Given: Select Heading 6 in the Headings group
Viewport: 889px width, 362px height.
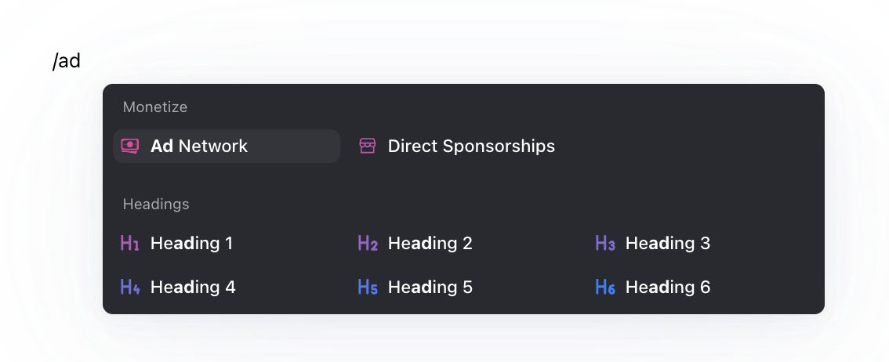Looking at the screenshot, I should (667, 288).
